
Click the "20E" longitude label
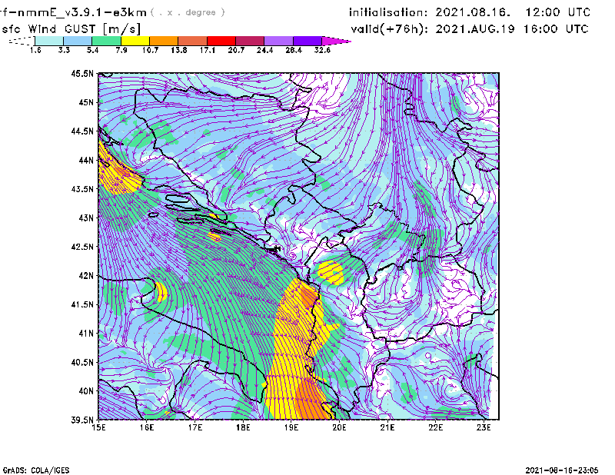(x=339, y=427)
